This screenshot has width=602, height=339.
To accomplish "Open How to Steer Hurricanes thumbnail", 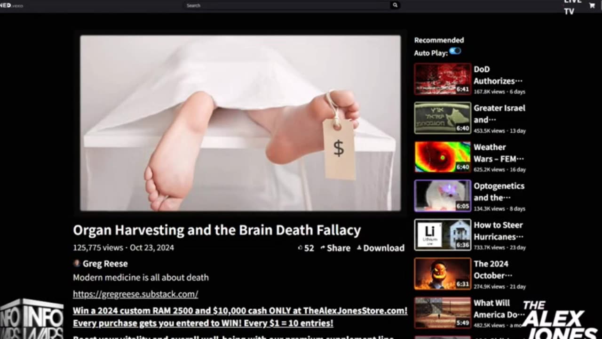I will tap(443, 234).
